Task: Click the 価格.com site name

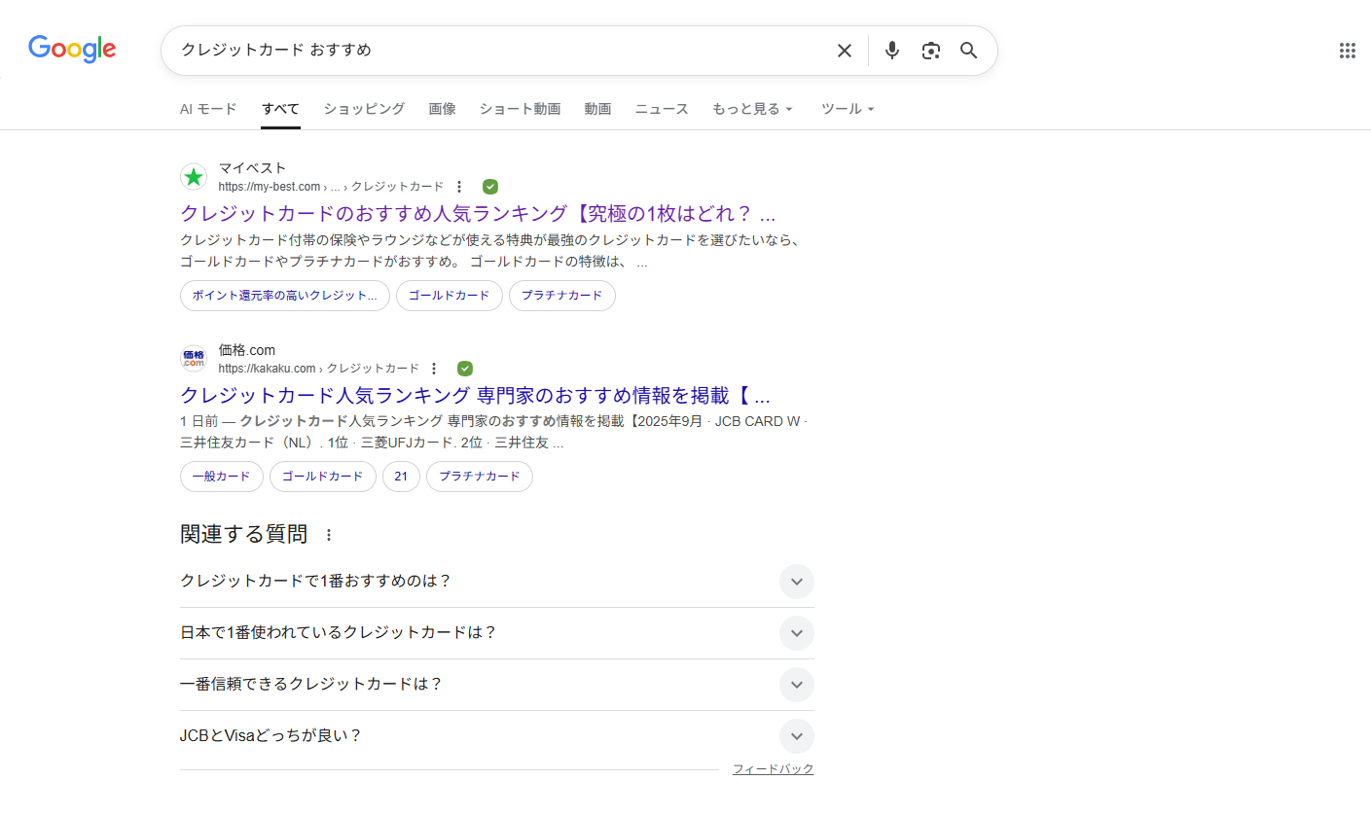Action: pos(247,350)
